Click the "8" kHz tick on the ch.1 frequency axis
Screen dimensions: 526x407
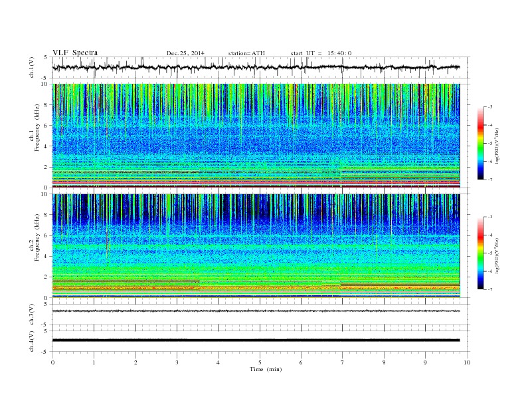point(46,105)
